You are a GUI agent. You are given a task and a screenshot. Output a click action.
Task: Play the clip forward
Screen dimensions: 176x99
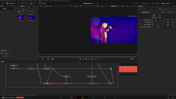tap(89, 59)
